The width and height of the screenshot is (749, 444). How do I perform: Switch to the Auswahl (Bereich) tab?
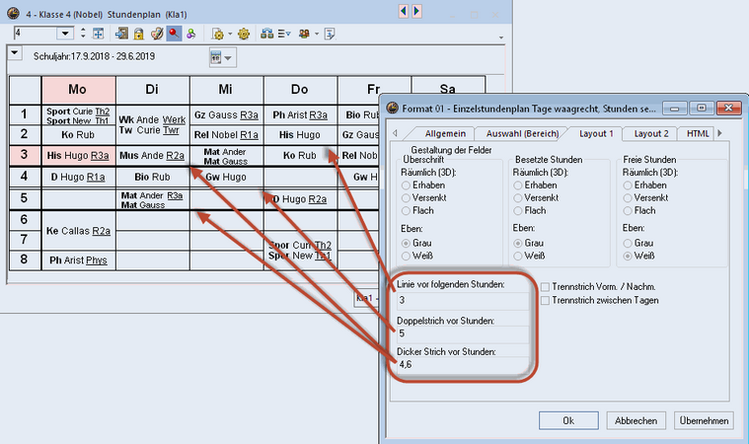[522, 133]
